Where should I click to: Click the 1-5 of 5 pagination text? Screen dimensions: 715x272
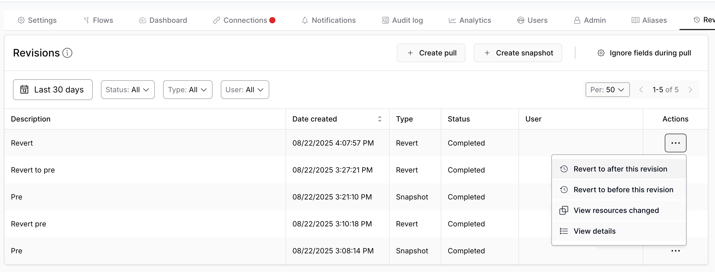665,89
